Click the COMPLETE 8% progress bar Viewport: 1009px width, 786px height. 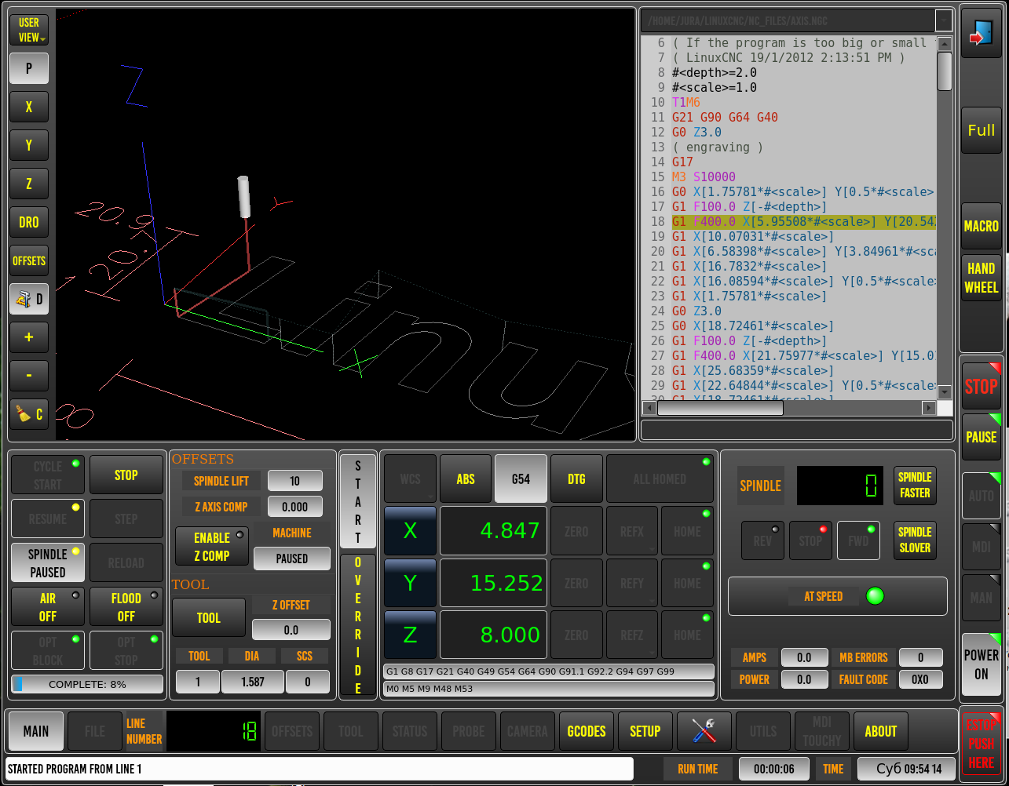click(87, 684)
